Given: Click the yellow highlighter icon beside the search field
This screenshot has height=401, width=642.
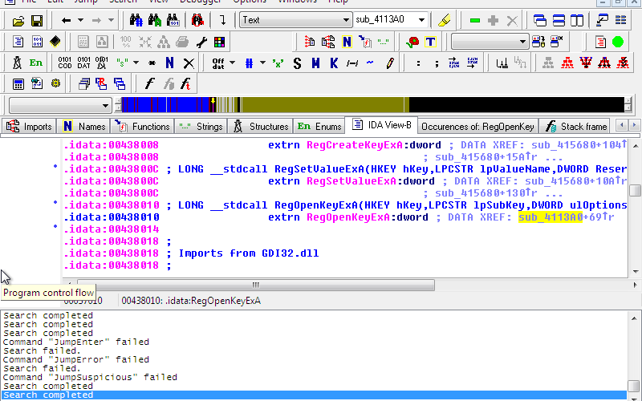Looking at the screenshot, I should [445, 20].
